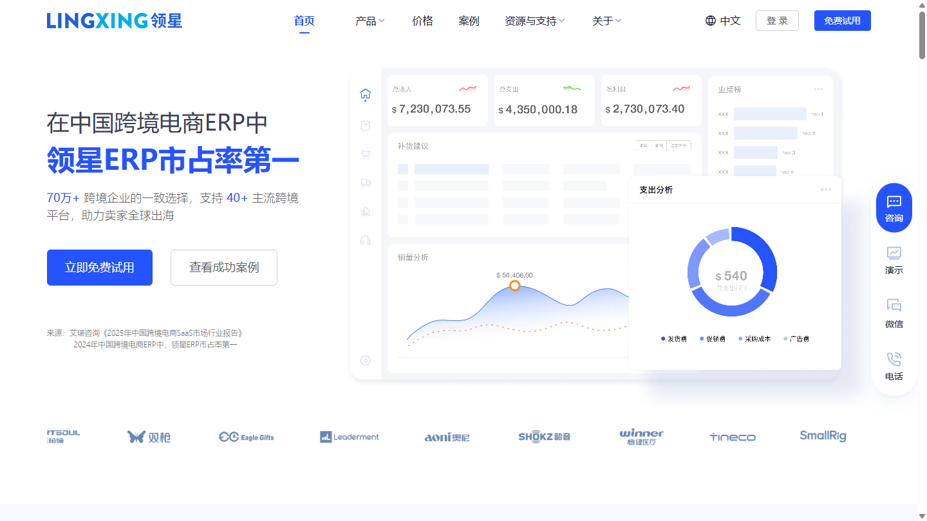This screenshot has width=927, height=521.
Task: Click the 登录 button
Action: click(777, 21)
